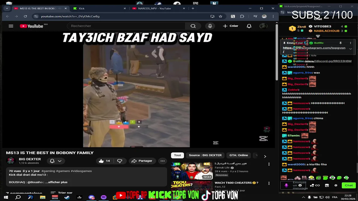
Task: Open media controls icon in Chrome toolbar
Action: (x=255, y=16)
